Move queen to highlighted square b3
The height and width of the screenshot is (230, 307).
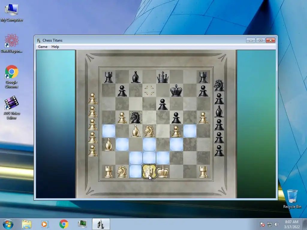coord(122,145)
